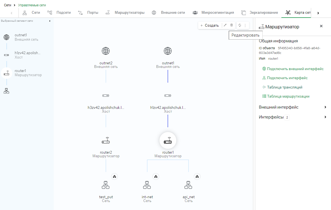Click the Создать button
331x210 pixels.
pyautogui.click(x=209, y=25)
